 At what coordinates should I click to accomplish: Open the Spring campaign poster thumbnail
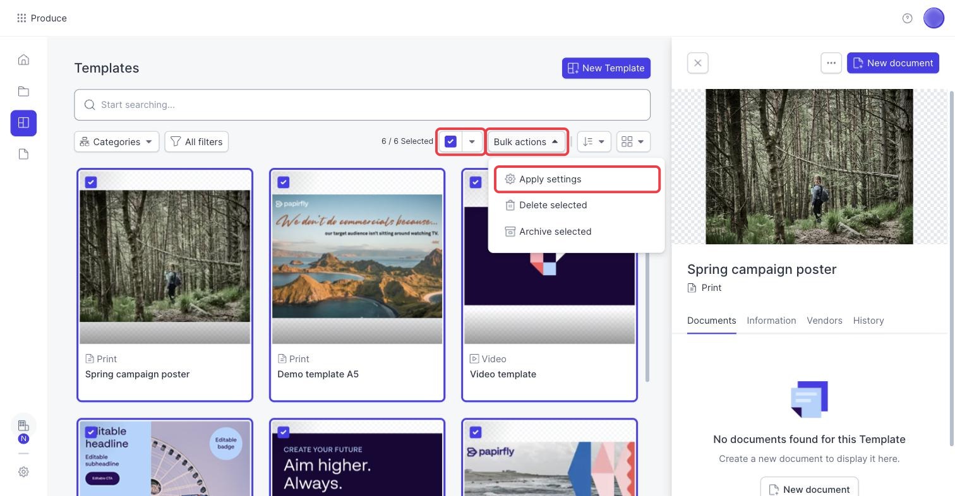pos(165,256)
